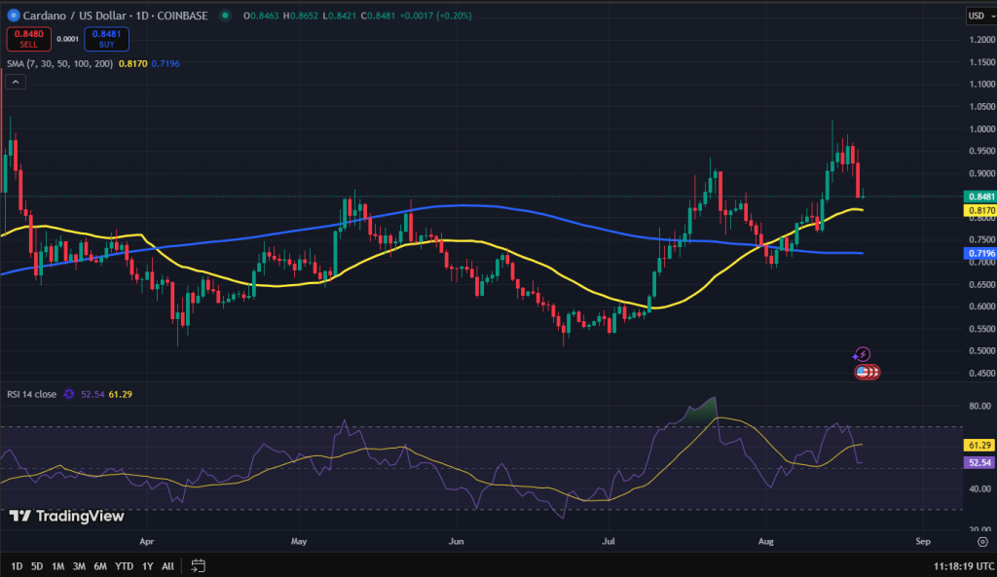Click the yellow 61.29 RSI value label
The image size is (997, 577).
point(979,443)
